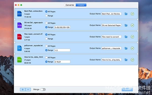Viewport: 152px width, 95px height.
Task: Edit output name Best iPad...ion Review
Action: (111, 14)
